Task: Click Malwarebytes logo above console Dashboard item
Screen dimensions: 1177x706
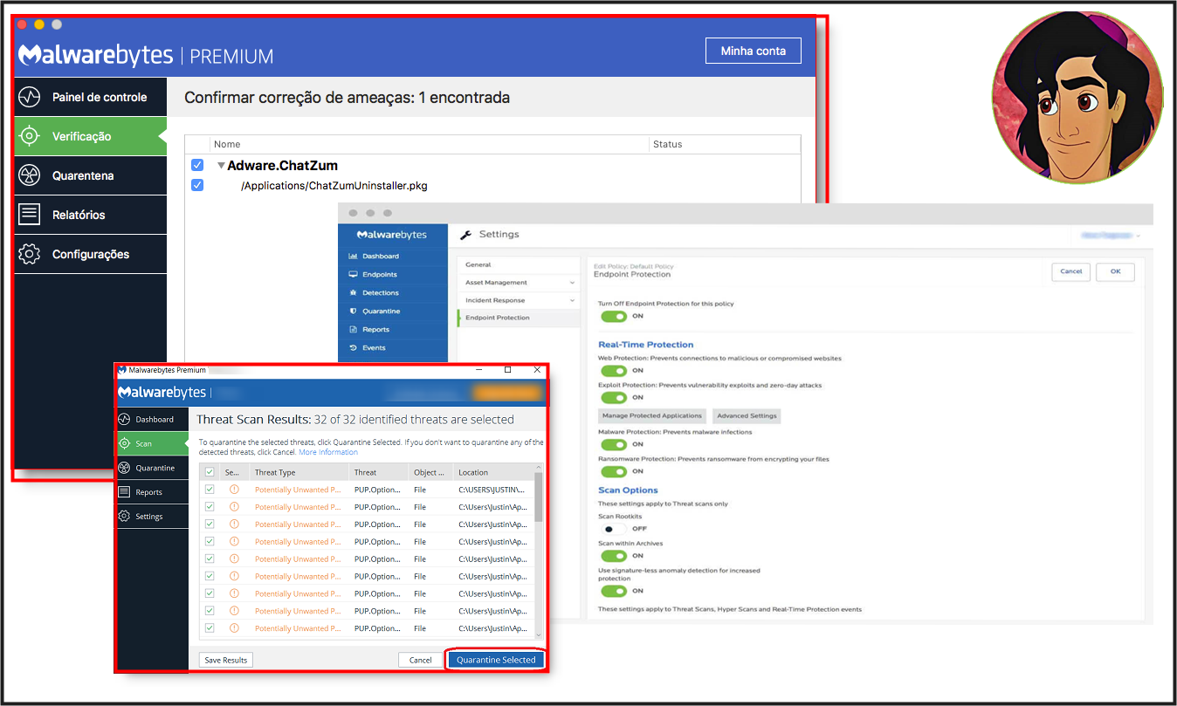Action: [392, 235]
